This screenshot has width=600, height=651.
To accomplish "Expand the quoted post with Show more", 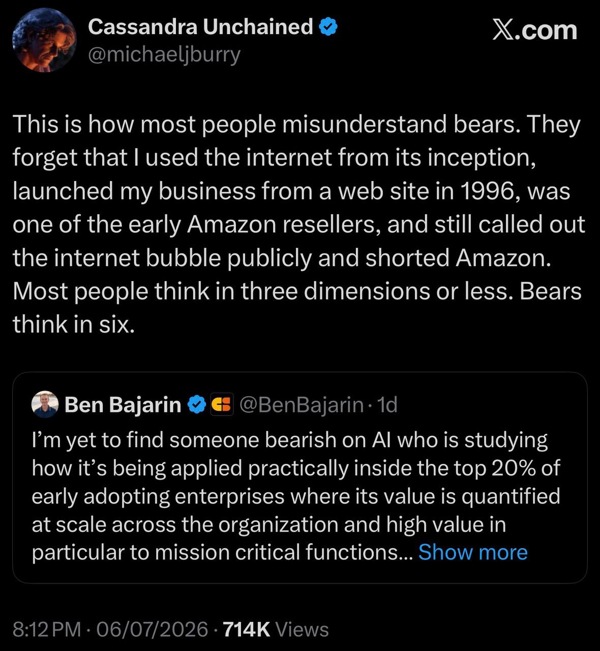I will [x=473, y=552].
